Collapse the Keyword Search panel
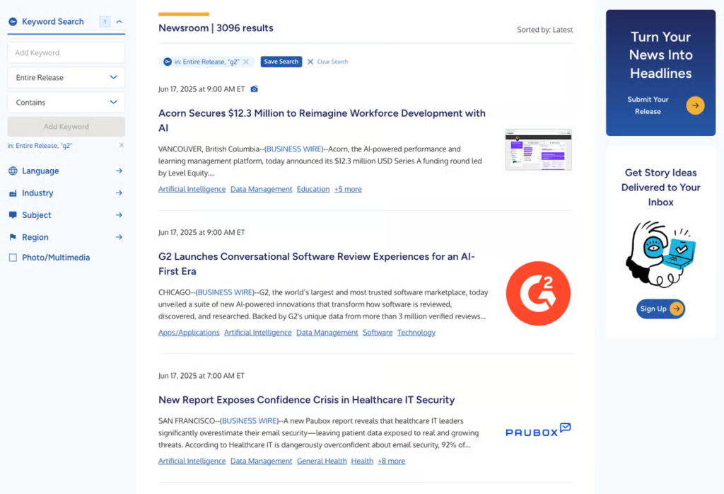The image size is (724, 494). pyautogui.click(x=119, y=21)
